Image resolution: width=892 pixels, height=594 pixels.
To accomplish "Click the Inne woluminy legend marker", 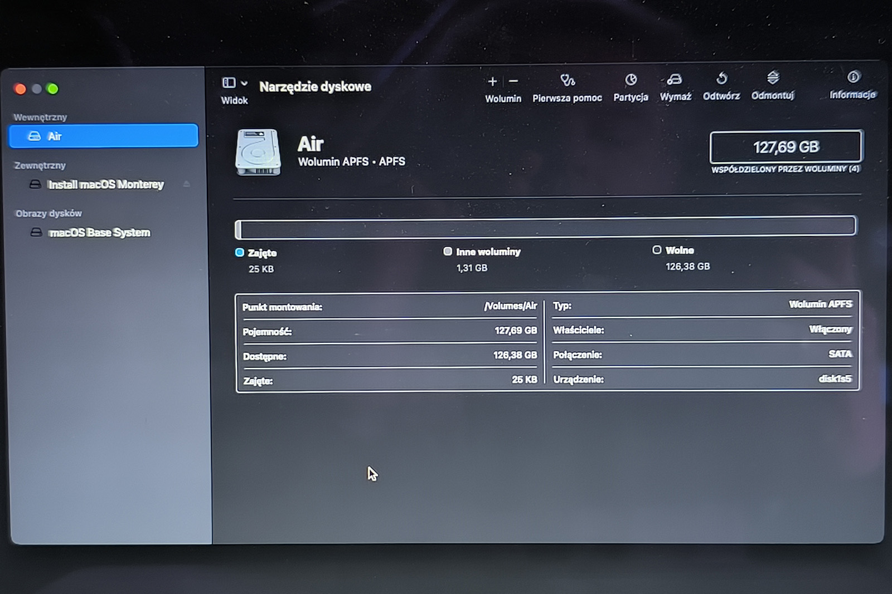I will (447, 252).
